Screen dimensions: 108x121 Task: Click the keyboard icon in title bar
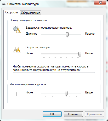tap(4, 4)
